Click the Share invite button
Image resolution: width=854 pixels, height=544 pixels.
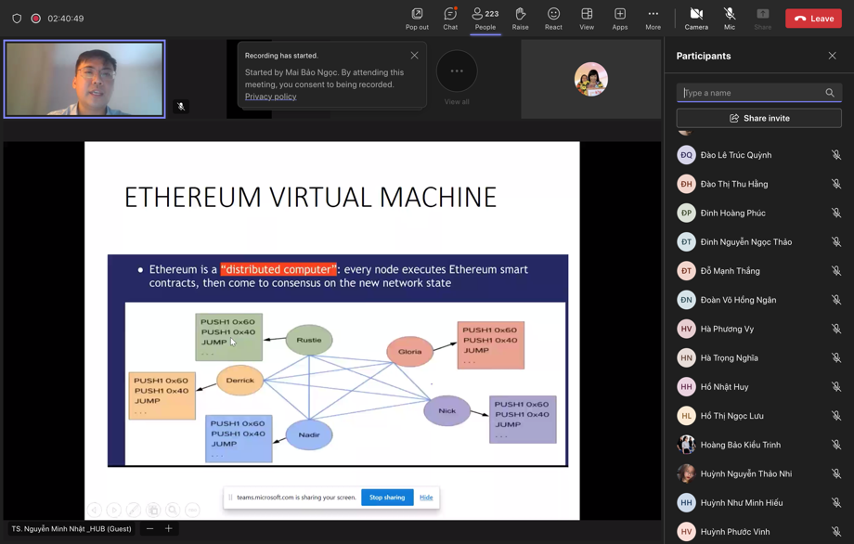coord(758,118)
